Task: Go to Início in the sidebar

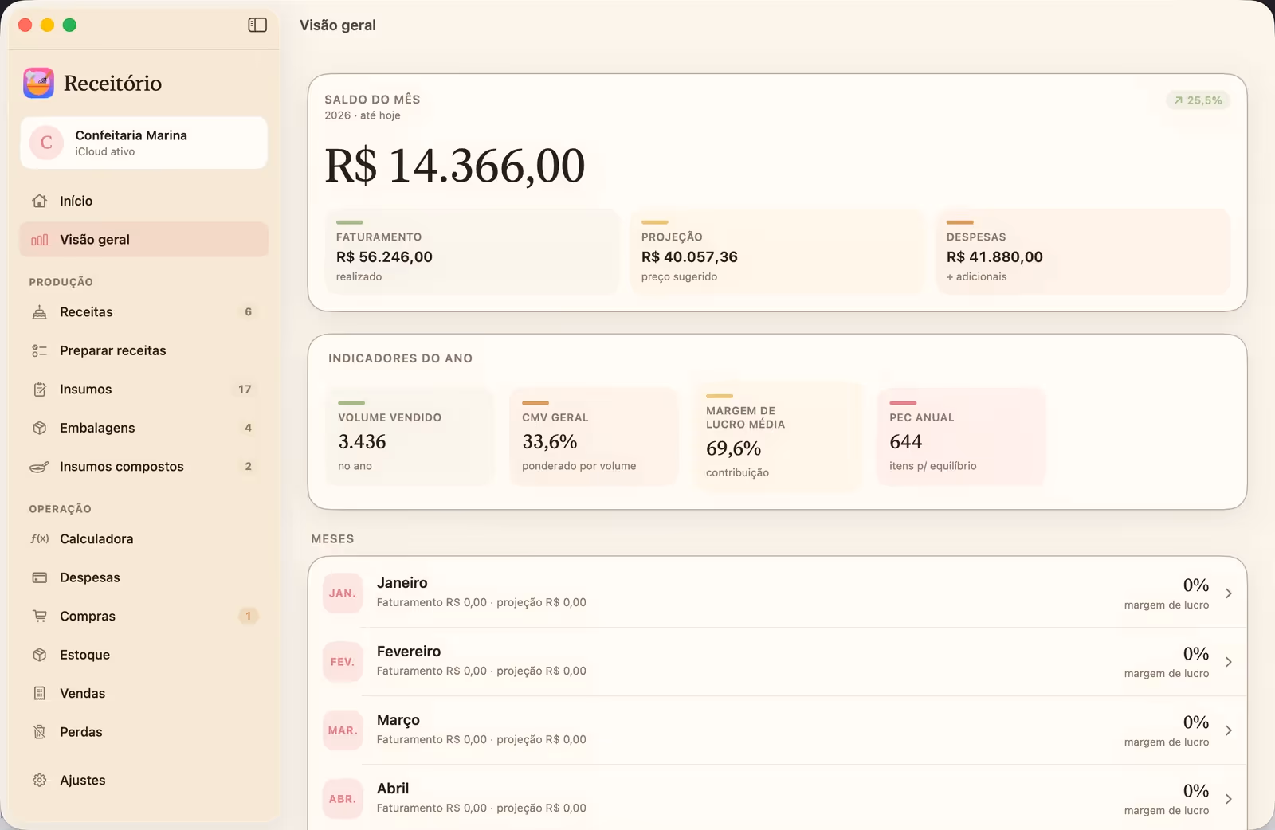Action: click(x=143, y=201)
